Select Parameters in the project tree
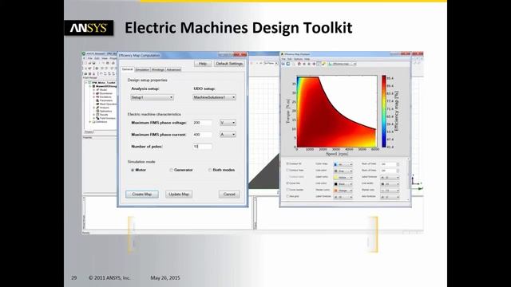 tap(106, 100)
